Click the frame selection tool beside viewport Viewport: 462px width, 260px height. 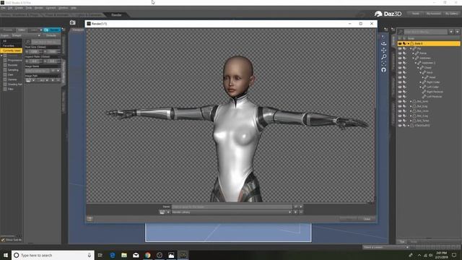pos(383,64)
